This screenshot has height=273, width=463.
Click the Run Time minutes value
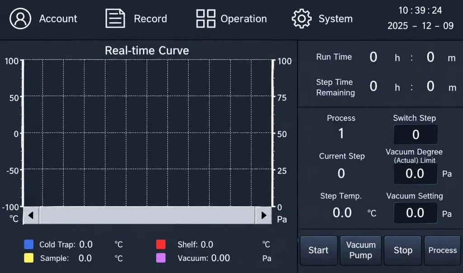[x=430, y=57]
